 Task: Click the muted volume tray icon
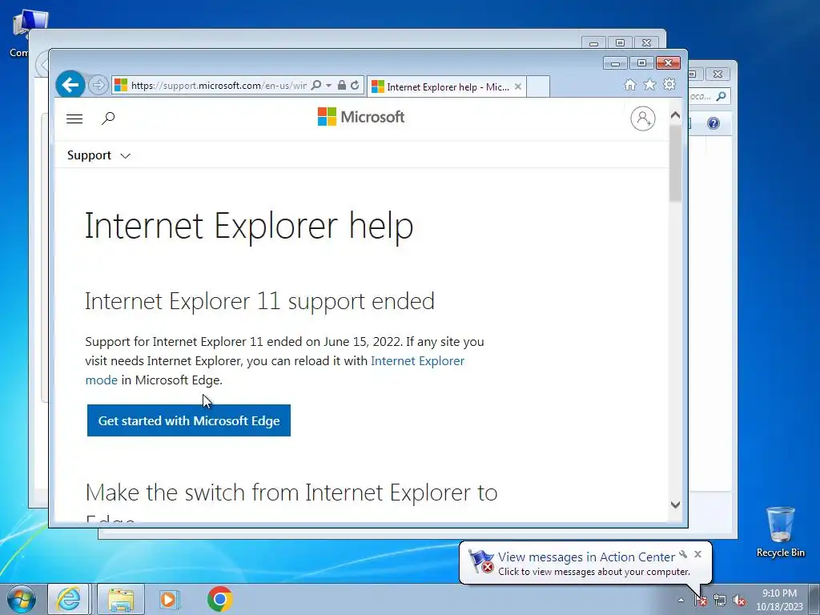tap(739, 601)
